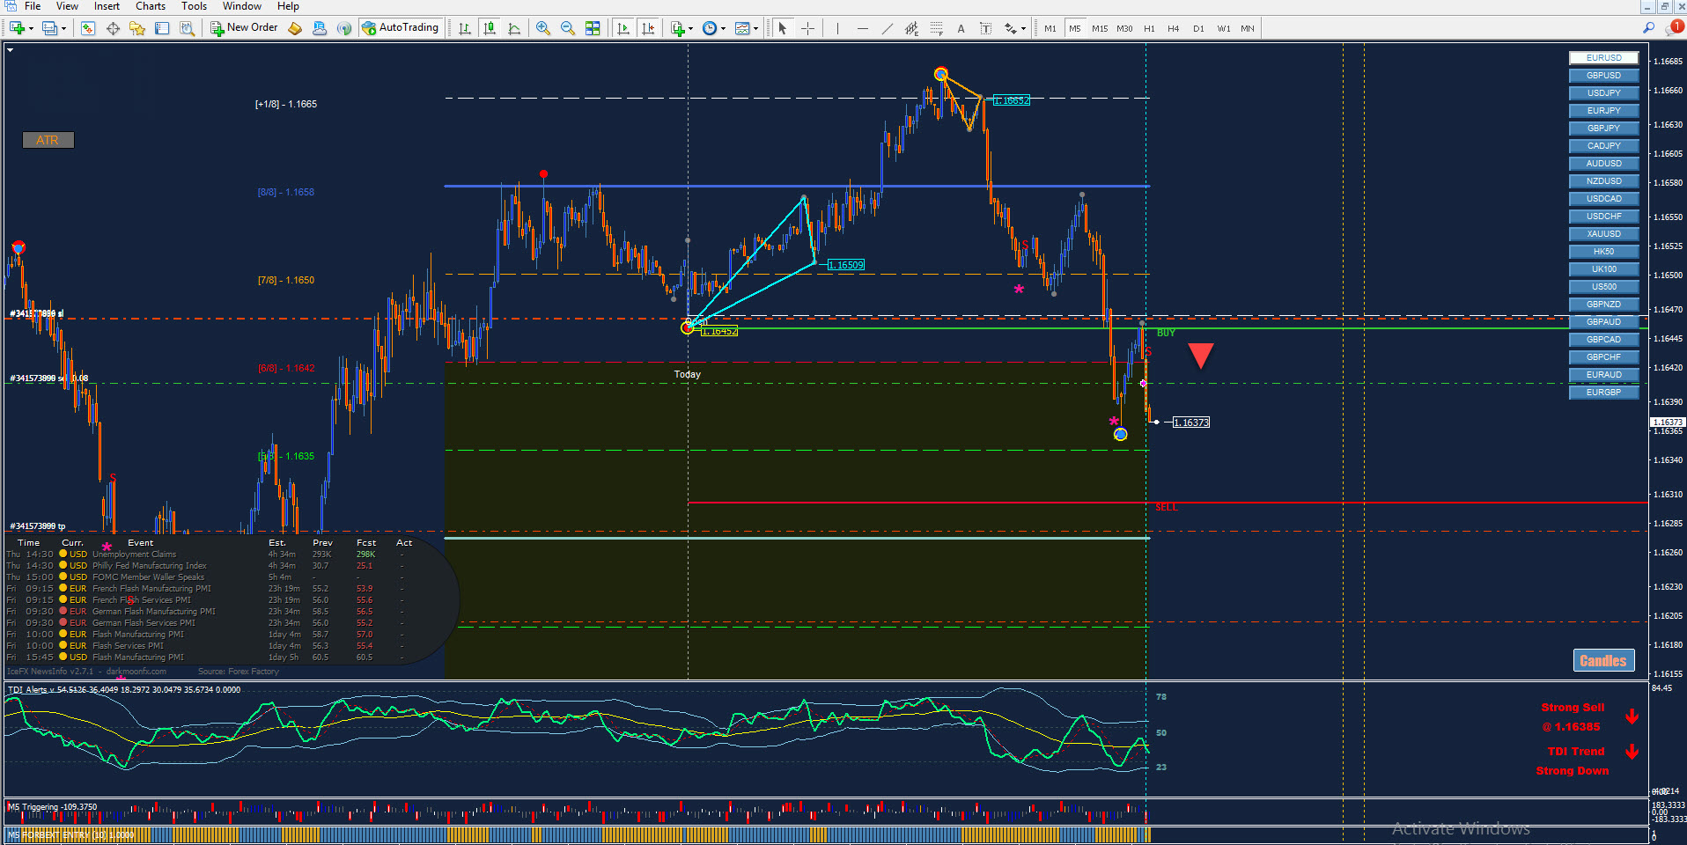Switch to the M1 timeframe

tap(1050, 28)
